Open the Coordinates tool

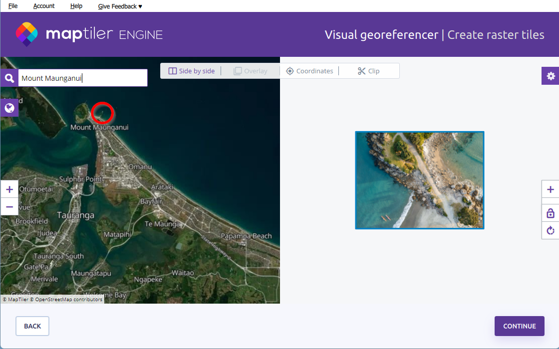309,71
